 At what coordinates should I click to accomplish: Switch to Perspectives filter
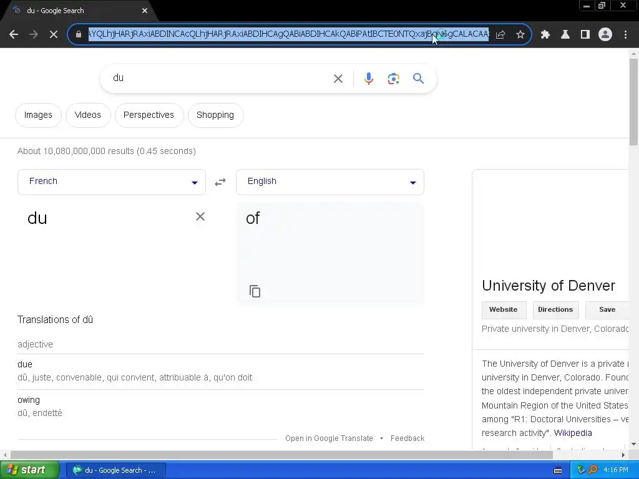pos(149,115)
